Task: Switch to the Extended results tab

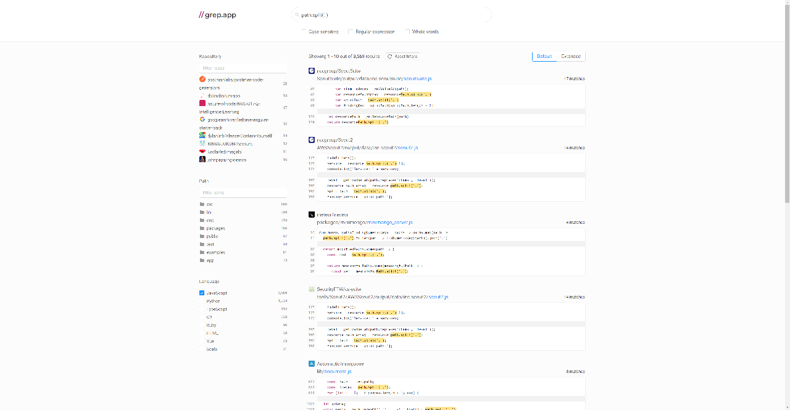Action: point(570,56)
